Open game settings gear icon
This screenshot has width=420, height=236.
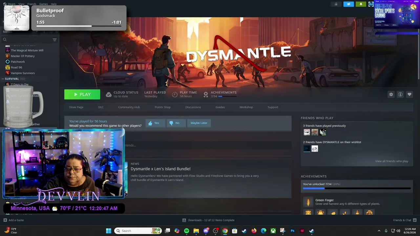(391, 94)
